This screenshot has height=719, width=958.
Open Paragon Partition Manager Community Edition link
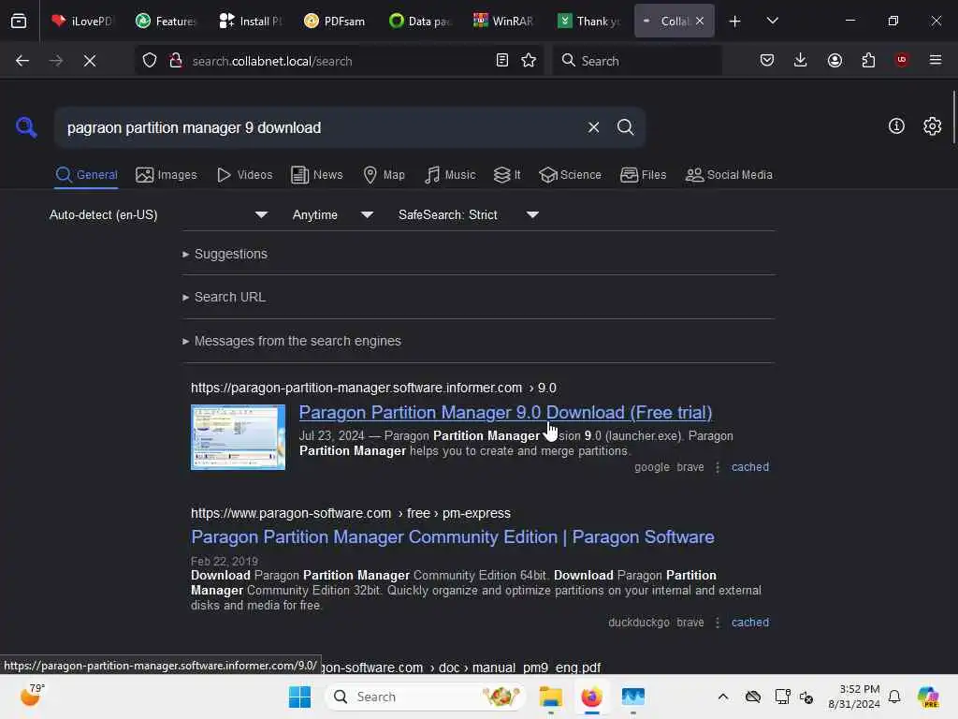pos(452,536)
